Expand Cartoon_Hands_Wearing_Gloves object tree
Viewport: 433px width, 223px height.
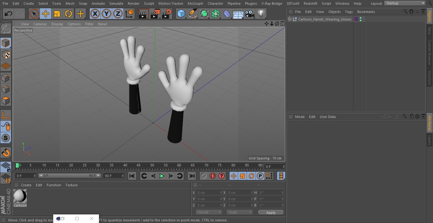tap(289, 19)
